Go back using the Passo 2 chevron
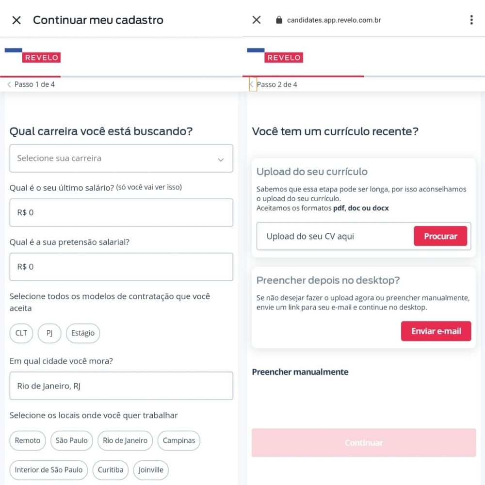The height and width of the screenshot is (485, 485). click(252, 84)
